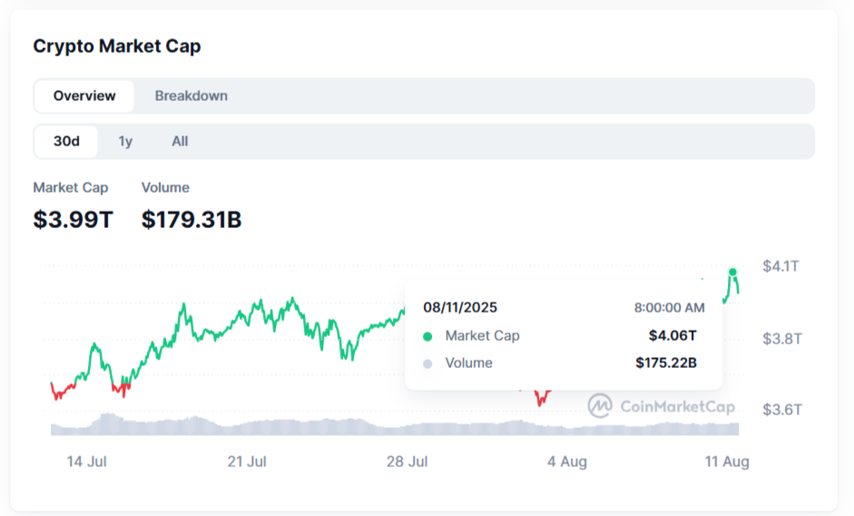
Task: Click the 4 Aug date label
Action: pyautogui.click(x=567, y=461)
